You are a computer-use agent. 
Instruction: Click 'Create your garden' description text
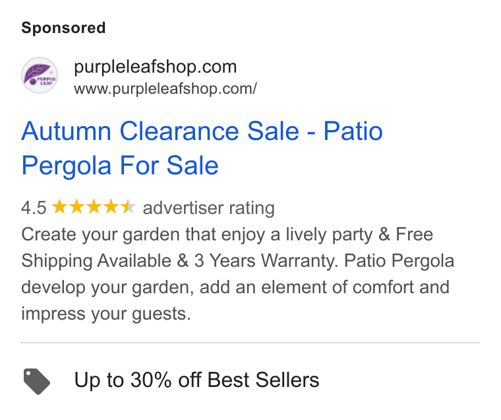click(x=101, y=234)
